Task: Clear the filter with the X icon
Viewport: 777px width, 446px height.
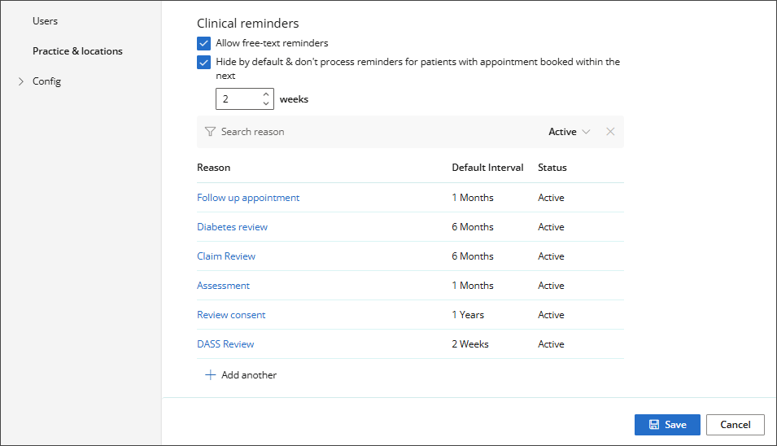Action: [x=610, y=132]
